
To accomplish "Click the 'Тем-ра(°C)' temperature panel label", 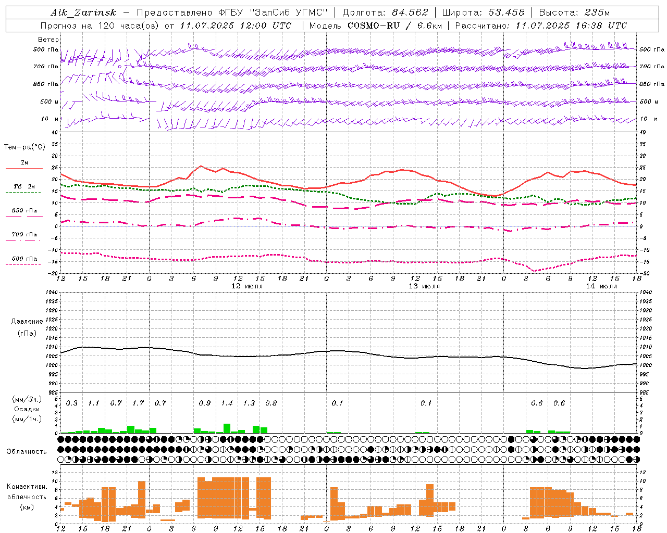I will [24, 147].
